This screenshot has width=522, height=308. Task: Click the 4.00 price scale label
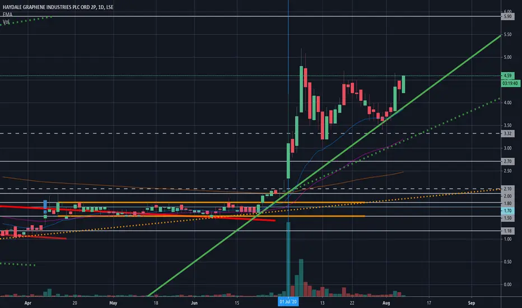click(507, 102)
